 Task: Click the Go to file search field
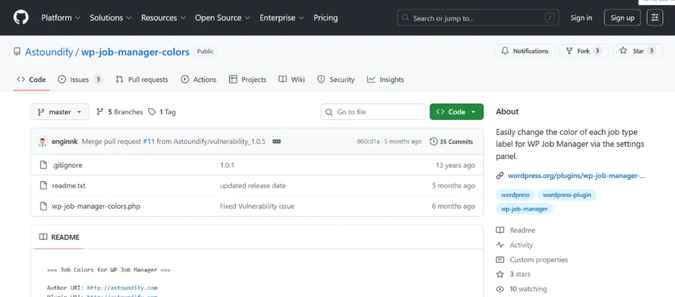(373, 112)
